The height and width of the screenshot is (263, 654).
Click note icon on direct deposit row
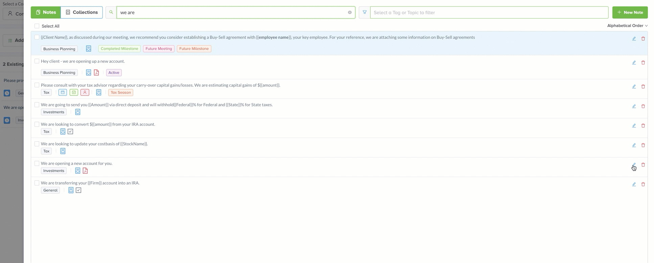78,112
